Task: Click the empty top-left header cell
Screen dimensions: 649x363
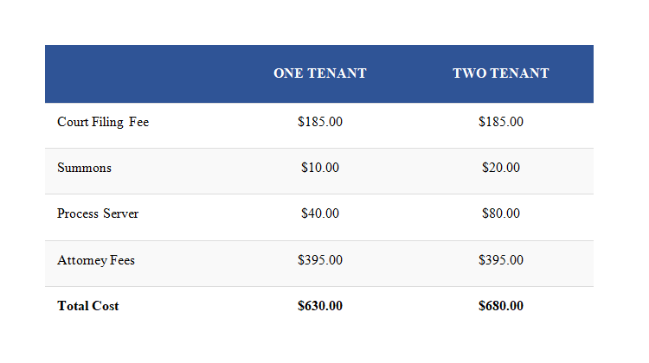Action: click(x=138, y=73)
